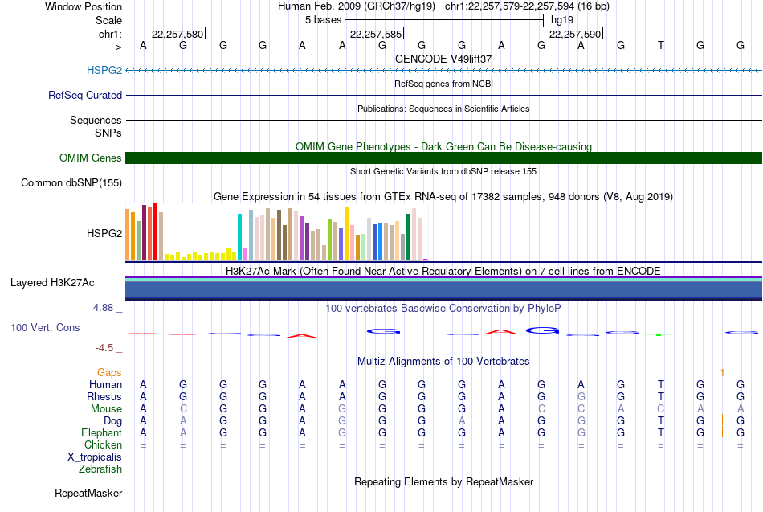Screen dimensions: 763x512
Task: Select the Rhesus species label
Action: (x=104, y=396)
